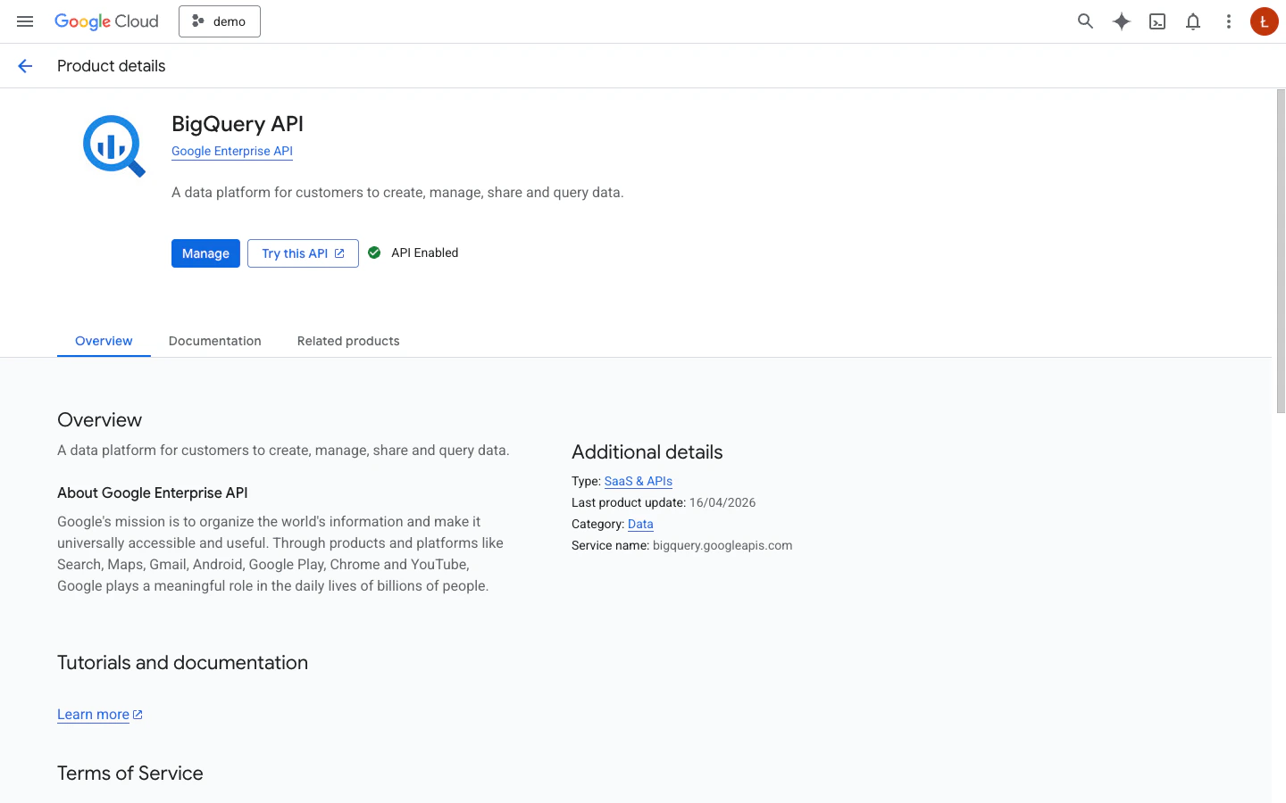Switch to the Related products tab
This screenshot has height=803, width=1286.
[x=348, y=341]
